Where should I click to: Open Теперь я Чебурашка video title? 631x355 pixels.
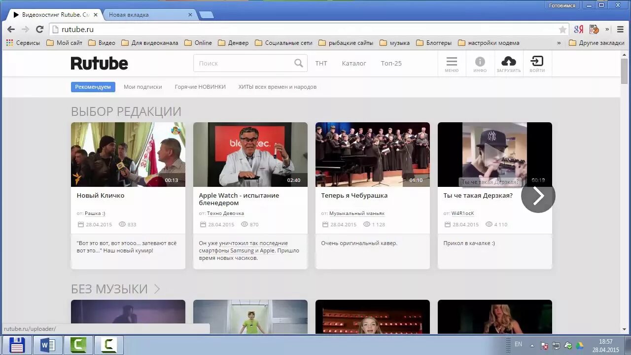(x=354, y=195)
